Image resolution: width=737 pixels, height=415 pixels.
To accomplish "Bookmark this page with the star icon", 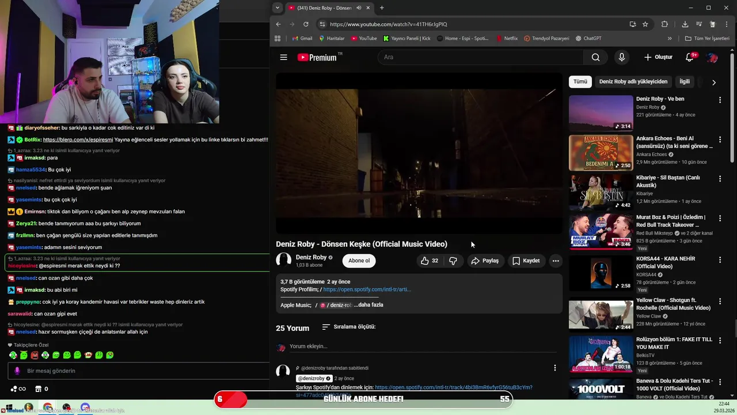I will 645,24.
